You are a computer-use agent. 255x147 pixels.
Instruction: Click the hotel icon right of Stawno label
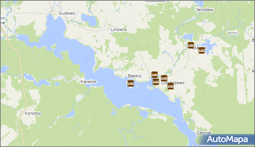click(202, 50)
